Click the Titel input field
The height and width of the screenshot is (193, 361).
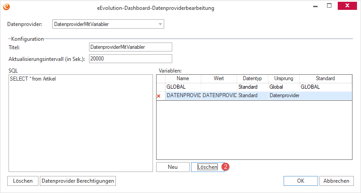click(x=130, y=47)
